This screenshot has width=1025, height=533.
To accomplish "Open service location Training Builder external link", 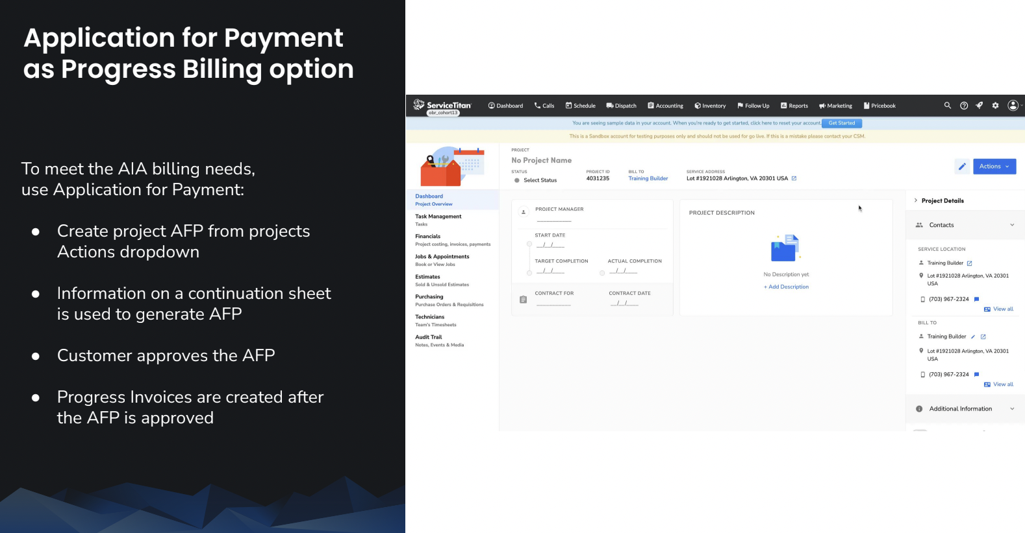I will tap(970, 263).
